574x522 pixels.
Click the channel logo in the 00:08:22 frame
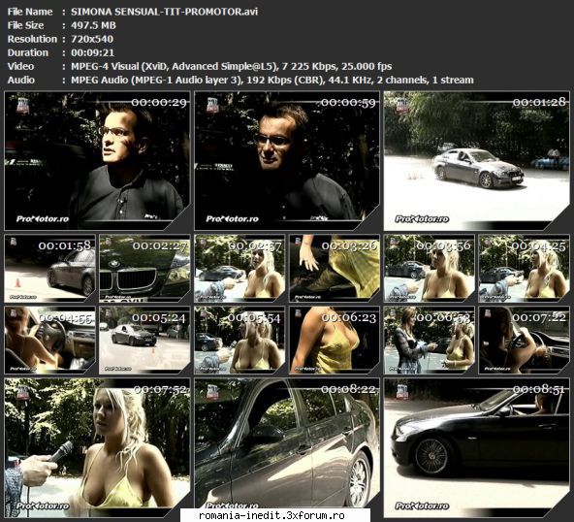point(212,392)
